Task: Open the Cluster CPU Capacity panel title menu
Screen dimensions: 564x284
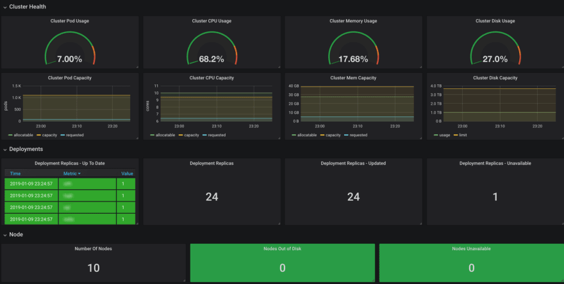Action: click(x=211, y=77)
